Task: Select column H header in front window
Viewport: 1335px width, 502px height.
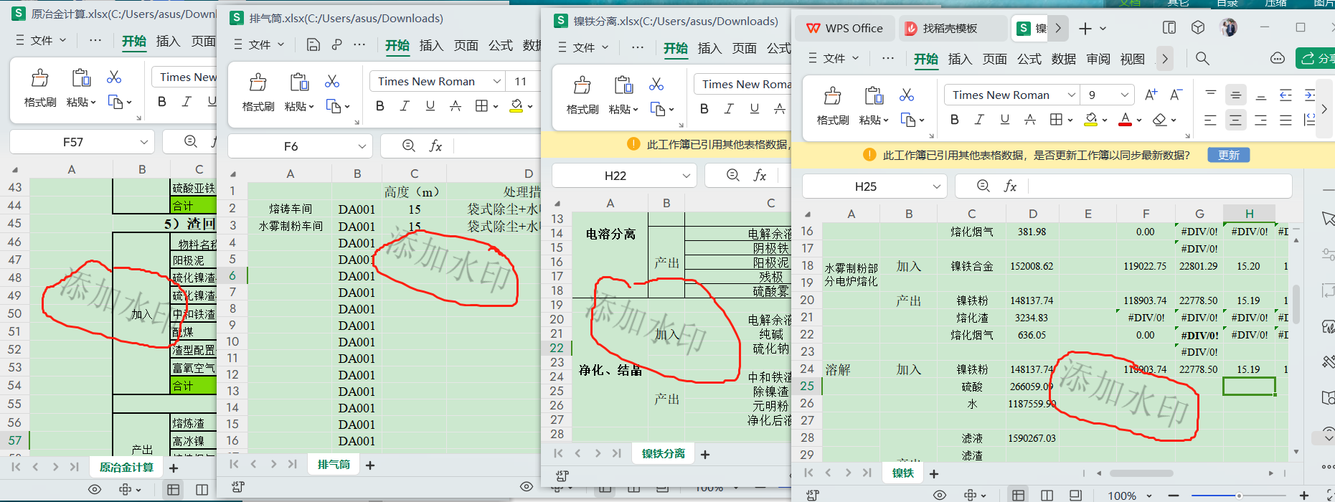Action: click(x=1249, y=214)
